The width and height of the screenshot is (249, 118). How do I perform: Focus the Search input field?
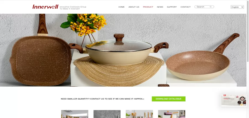[203, 7]
